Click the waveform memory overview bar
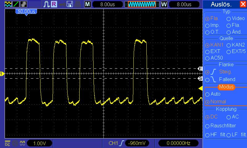Image resolution: width=247 pixels, height=148 pixels. point(142,4)
